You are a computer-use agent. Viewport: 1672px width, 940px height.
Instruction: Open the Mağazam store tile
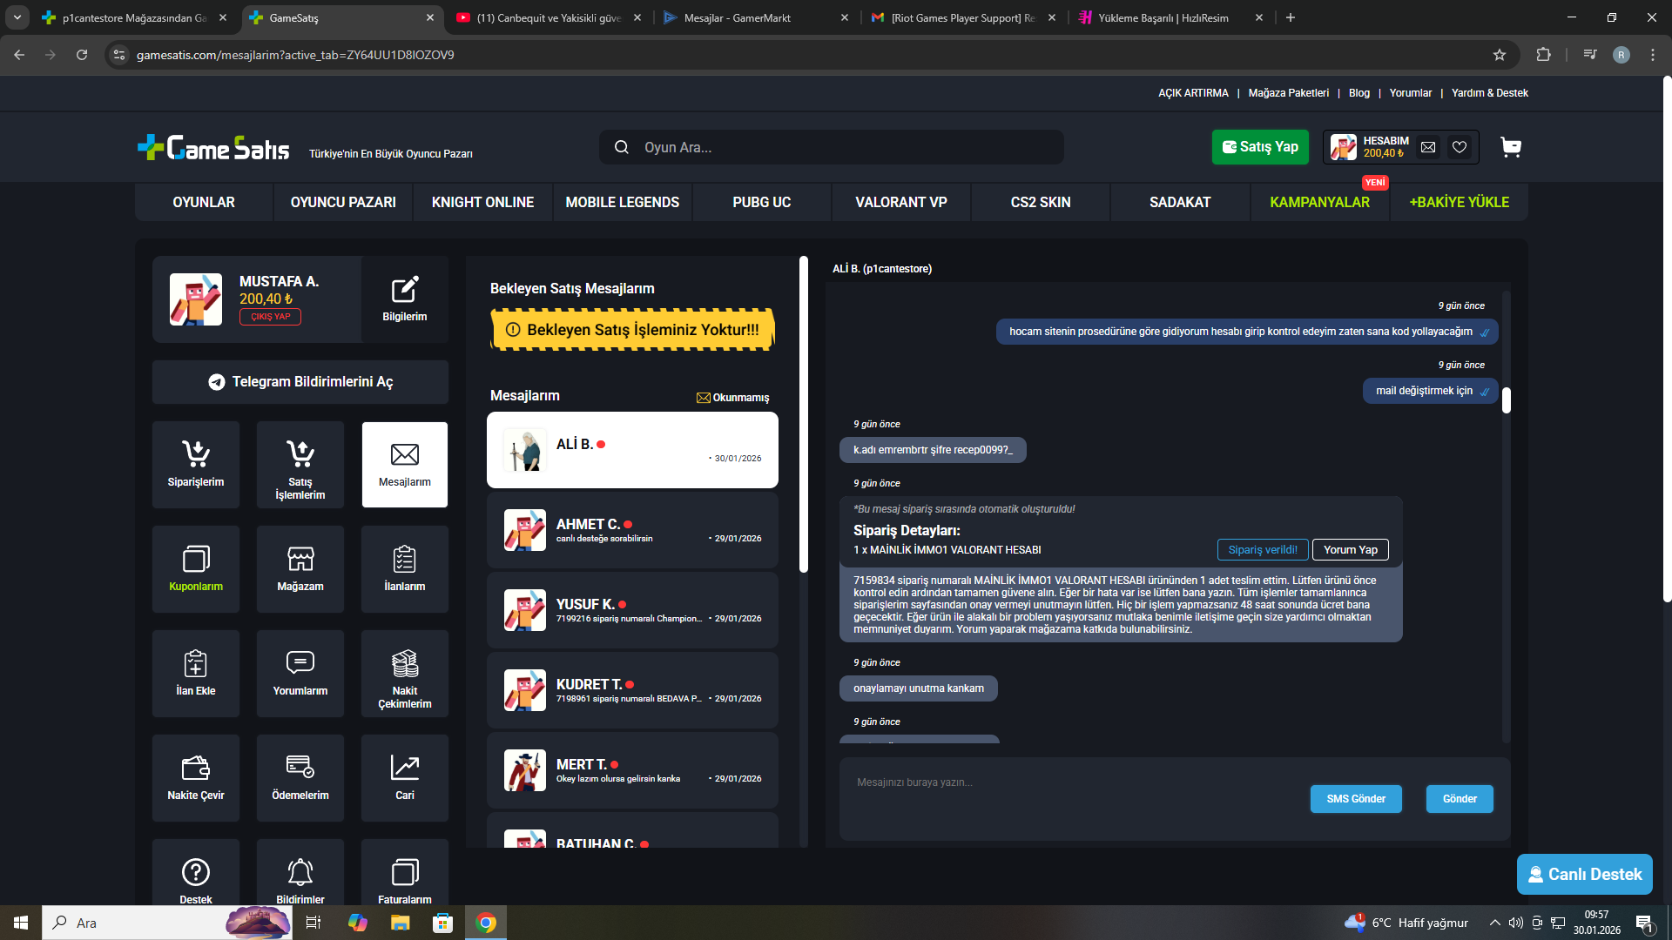coord(300,568)
